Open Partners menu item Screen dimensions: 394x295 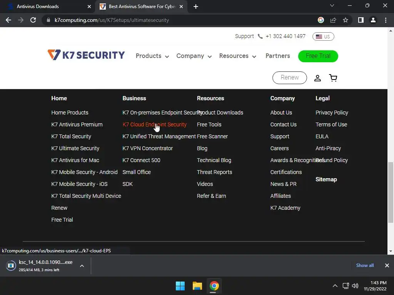[x=278, y=56]
